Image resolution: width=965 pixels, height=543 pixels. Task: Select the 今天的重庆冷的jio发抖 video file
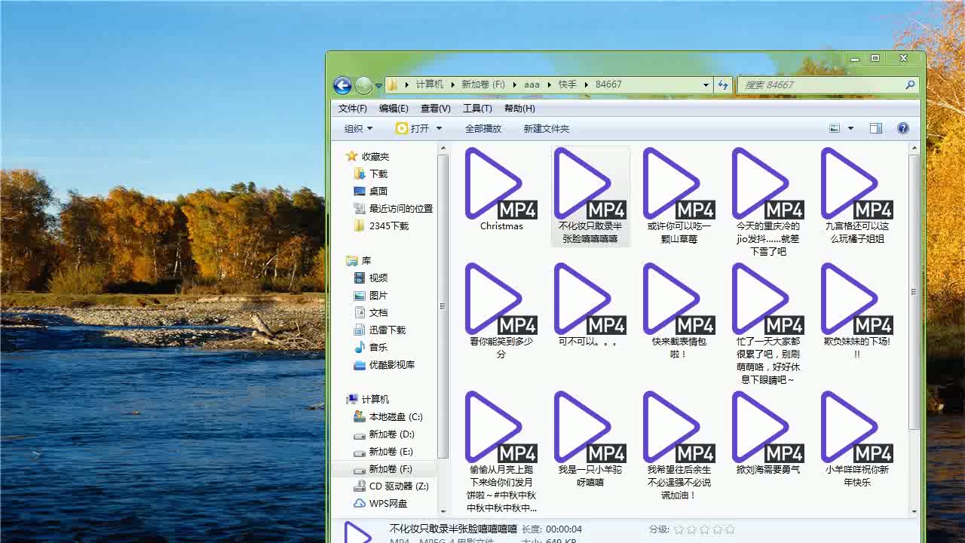tap(768, 201)
